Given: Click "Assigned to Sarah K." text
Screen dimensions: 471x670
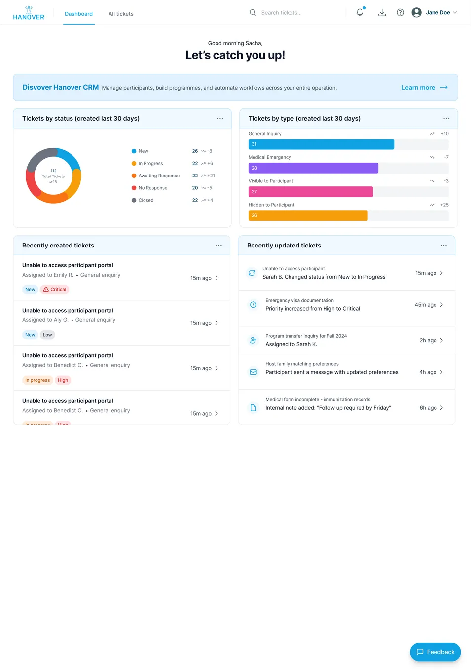Looking at the screenshot, I should (x=291, y=344).
